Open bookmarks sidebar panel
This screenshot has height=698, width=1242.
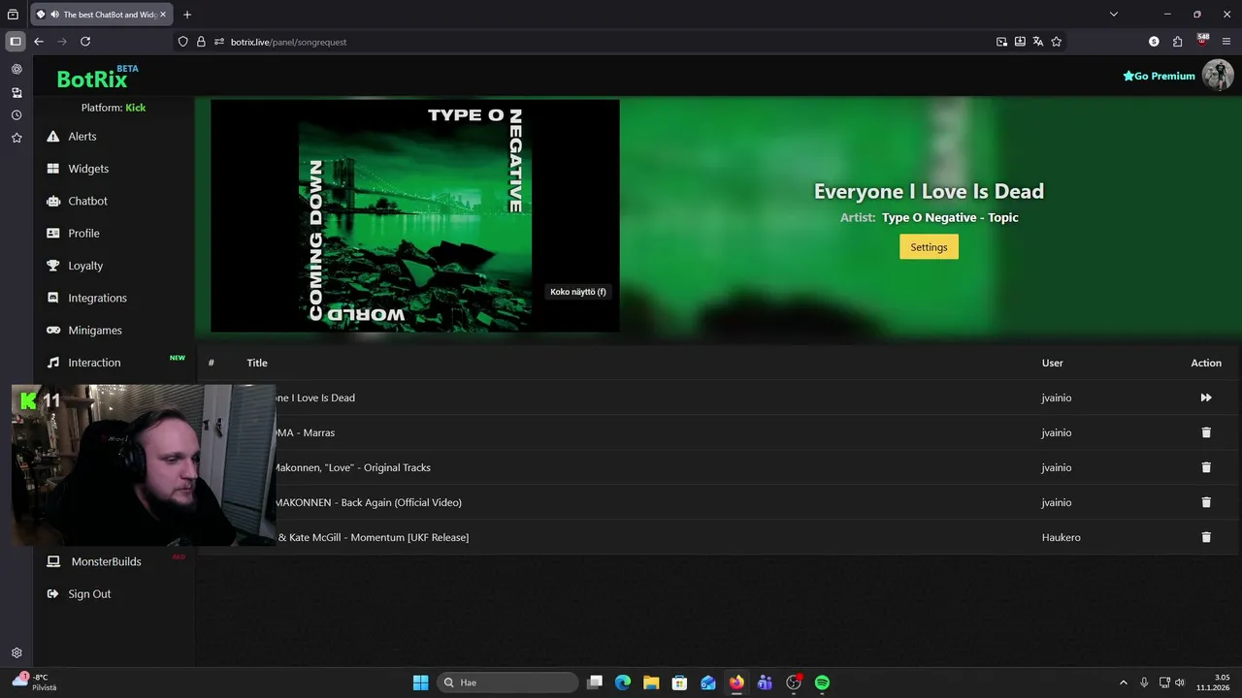coord(16,138)
